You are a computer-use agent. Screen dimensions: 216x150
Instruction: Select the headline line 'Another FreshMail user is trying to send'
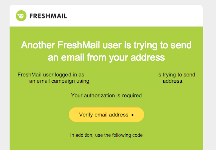106,45
